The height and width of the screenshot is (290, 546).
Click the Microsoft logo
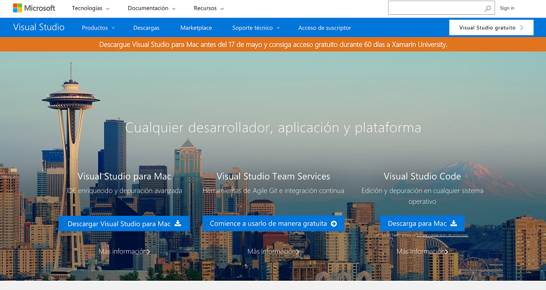[34, 8]
